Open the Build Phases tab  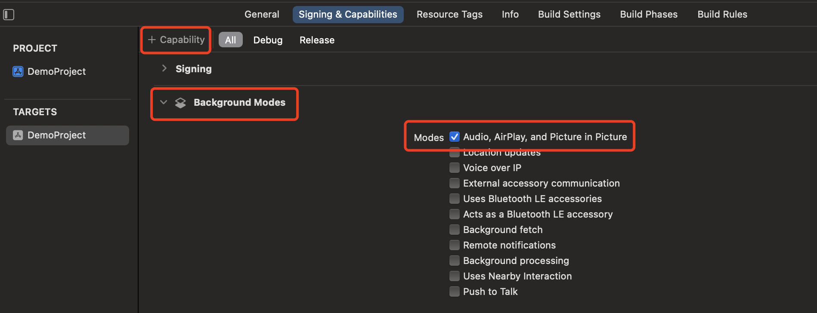coord(649,15)
